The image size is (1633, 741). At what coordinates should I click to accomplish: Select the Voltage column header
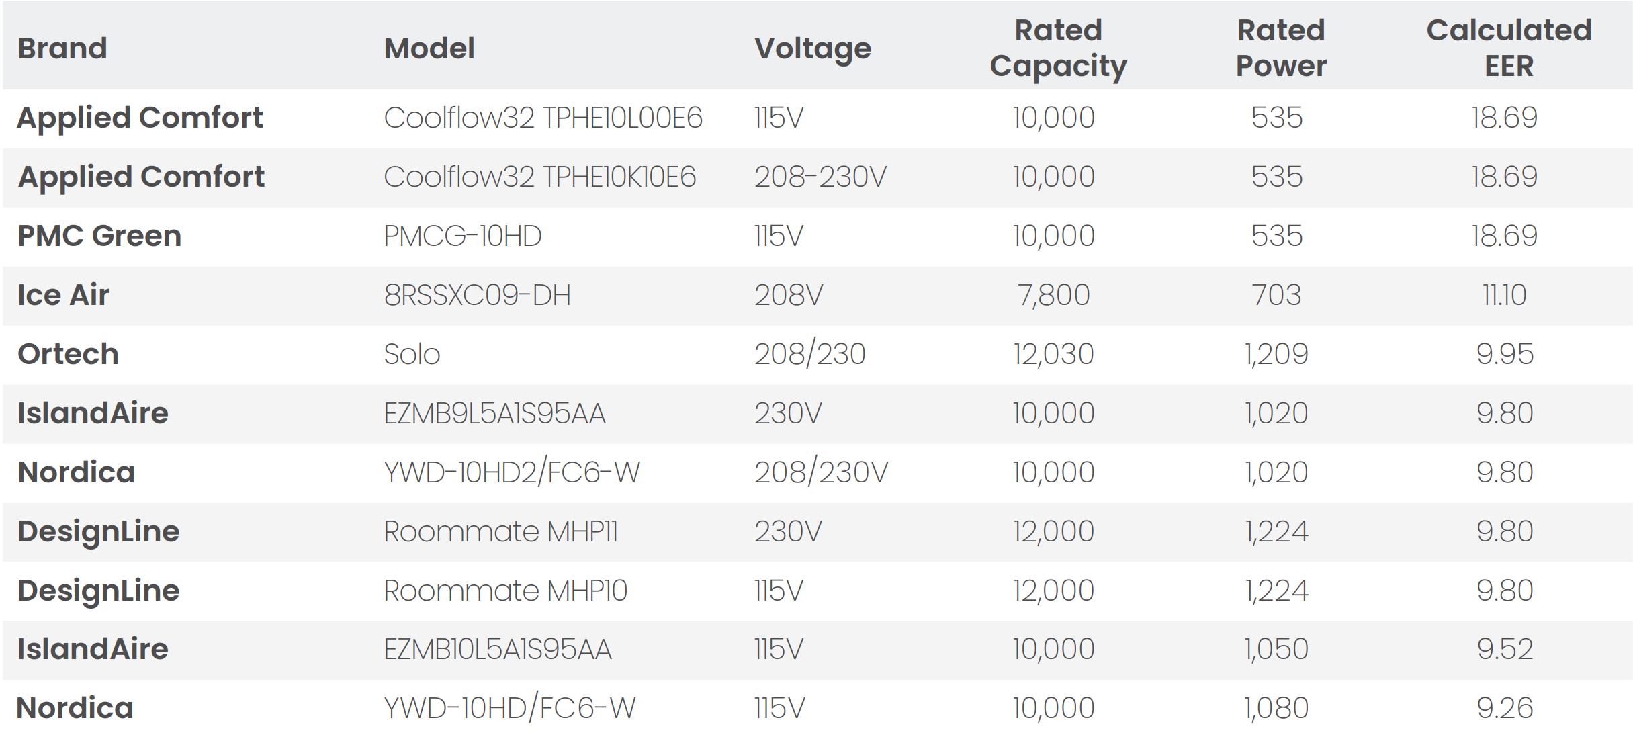pos(812,48)
